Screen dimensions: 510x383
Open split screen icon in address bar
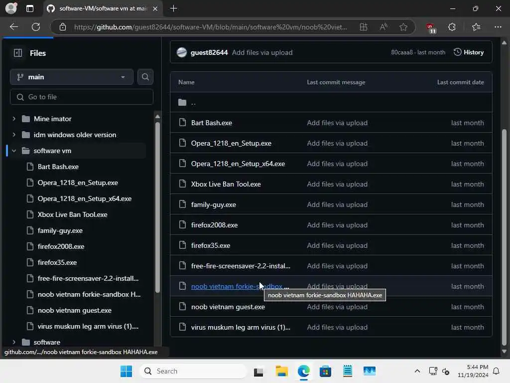[363, 27]
